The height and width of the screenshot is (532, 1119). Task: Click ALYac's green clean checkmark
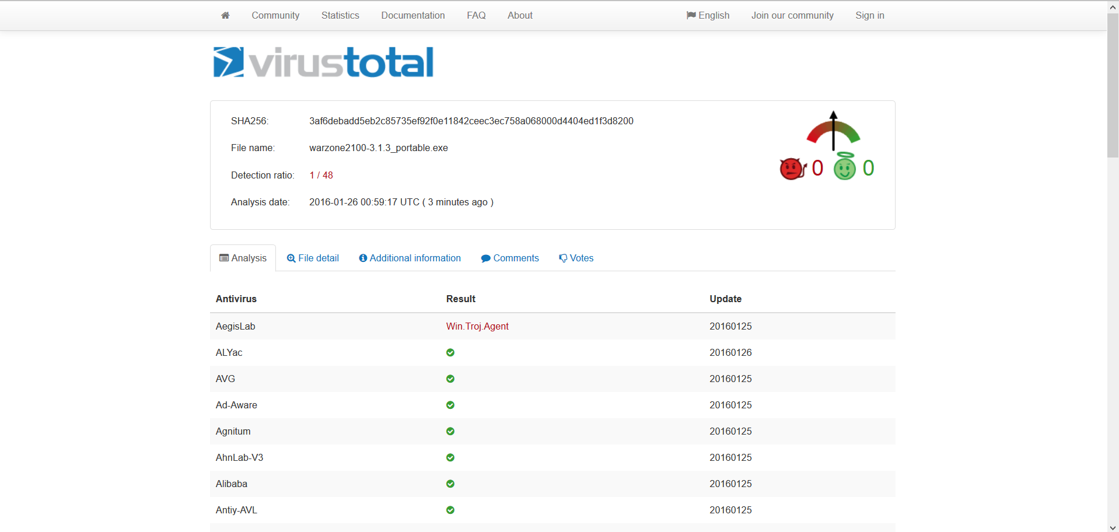tap(450, 352)
